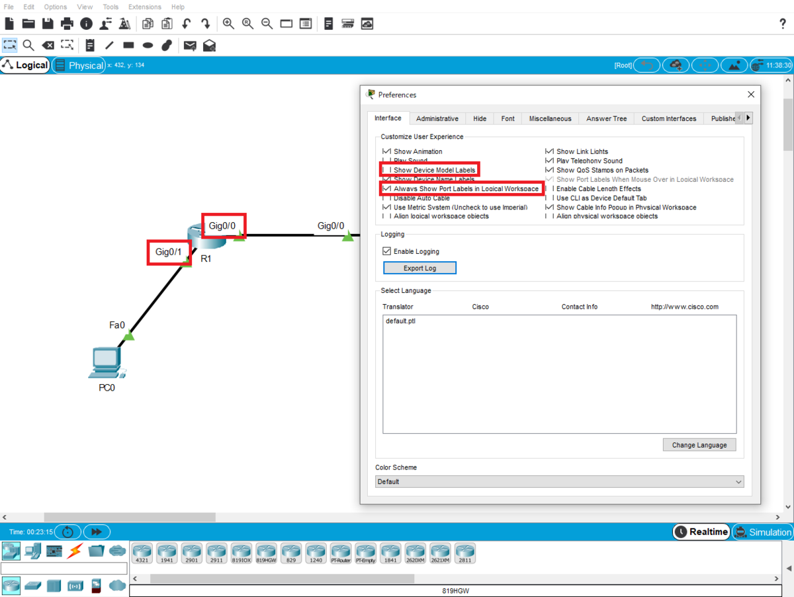
Task: Save the project with the floppy disk icon
Action: [x=48, y=24]
